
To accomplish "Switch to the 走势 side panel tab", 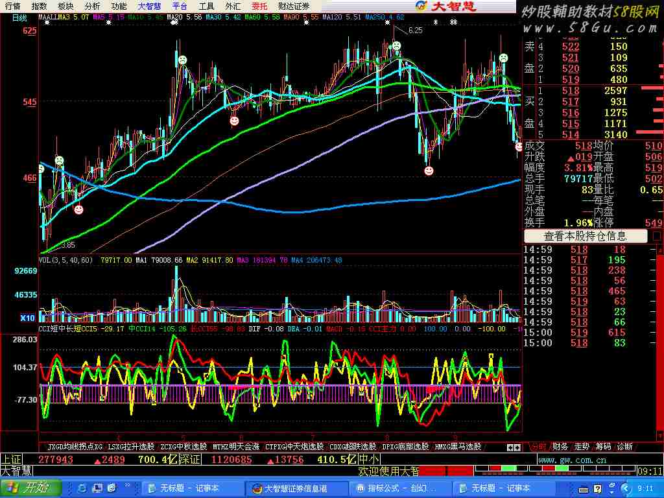I will [x=582, y=446].
